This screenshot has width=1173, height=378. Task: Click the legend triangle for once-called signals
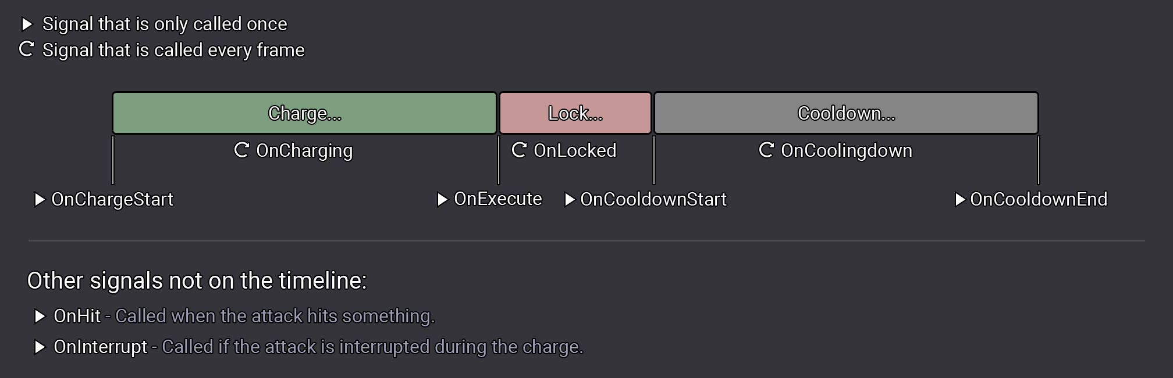pos(27,24)
